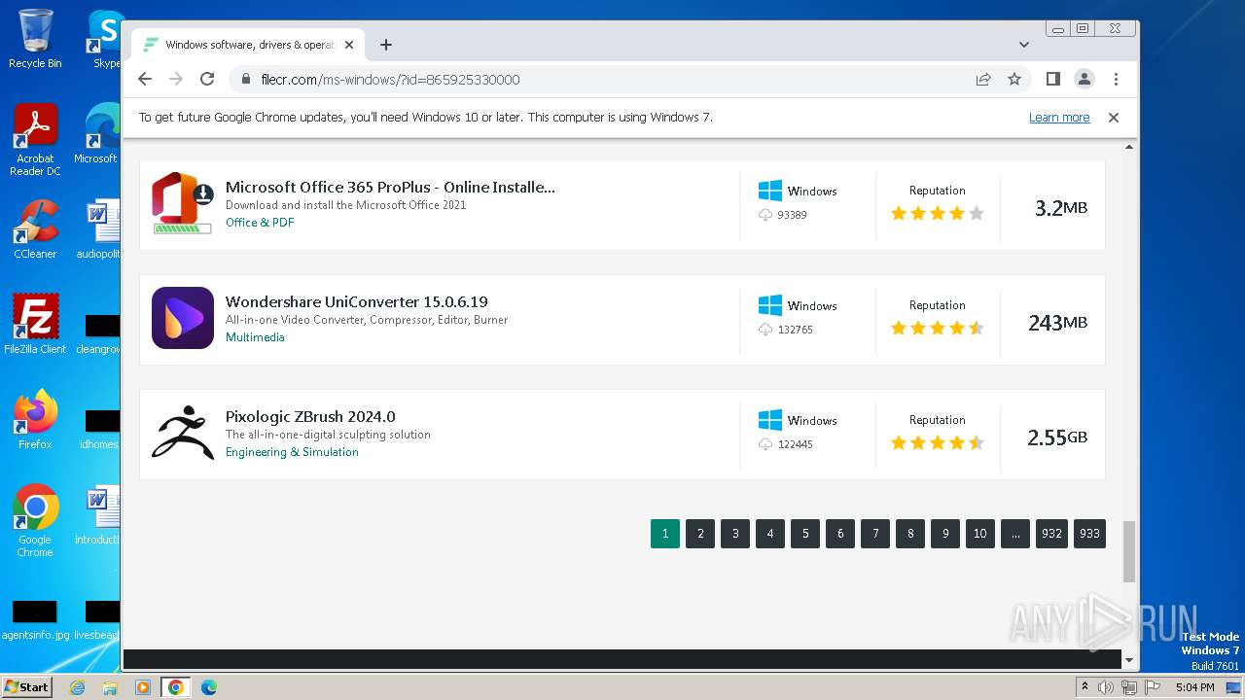The height and width of the screenshot is (700, 1245).
Task: Select the Windows software tab
Action: click(248, 45)
